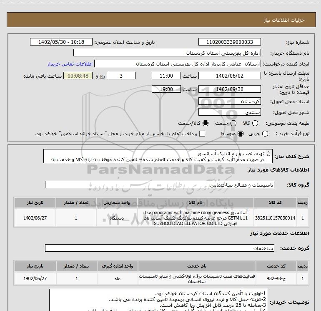The image size is (321, 311).
Task: Click the need number field 1102003339000033
Action: tap(229, 42)
